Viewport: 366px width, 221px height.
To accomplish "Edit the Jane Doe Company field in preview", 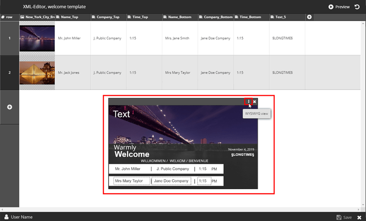I will tap(171, 181).
